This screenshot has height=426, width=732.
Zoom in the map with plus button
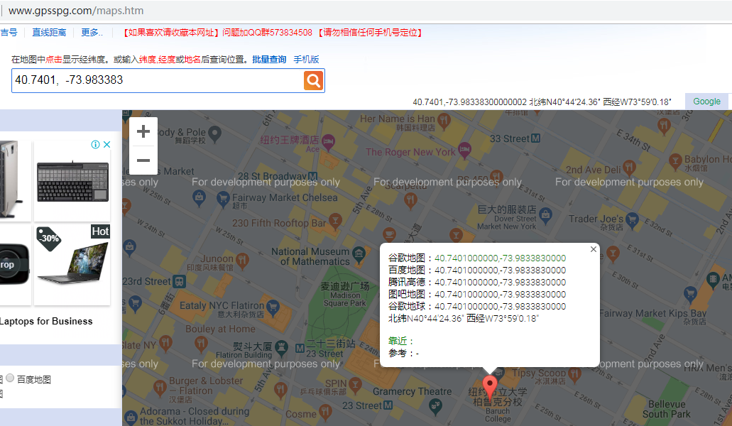143,131
